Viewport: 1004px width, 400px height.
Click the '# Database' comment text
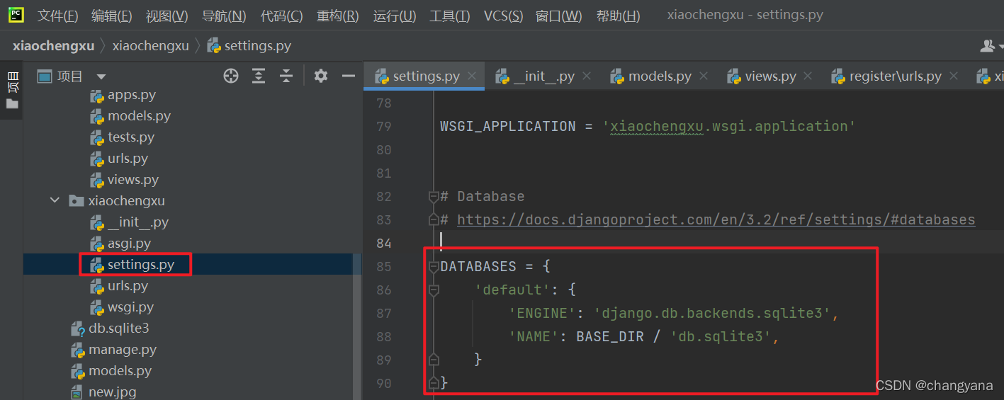pyautogui.click(x=483, y=197)
